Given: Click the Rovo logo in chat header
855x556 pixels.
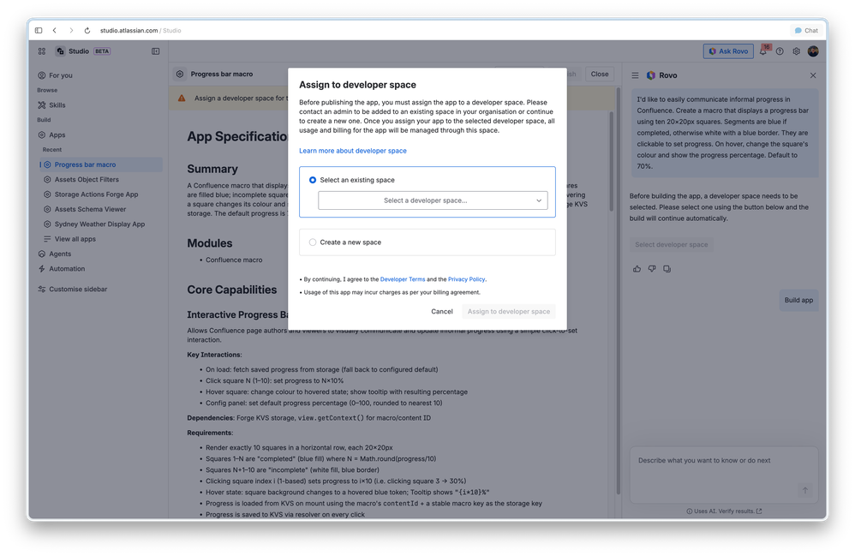Looking at the screenshot, I should pyautogui.click(x=651, y=75).
